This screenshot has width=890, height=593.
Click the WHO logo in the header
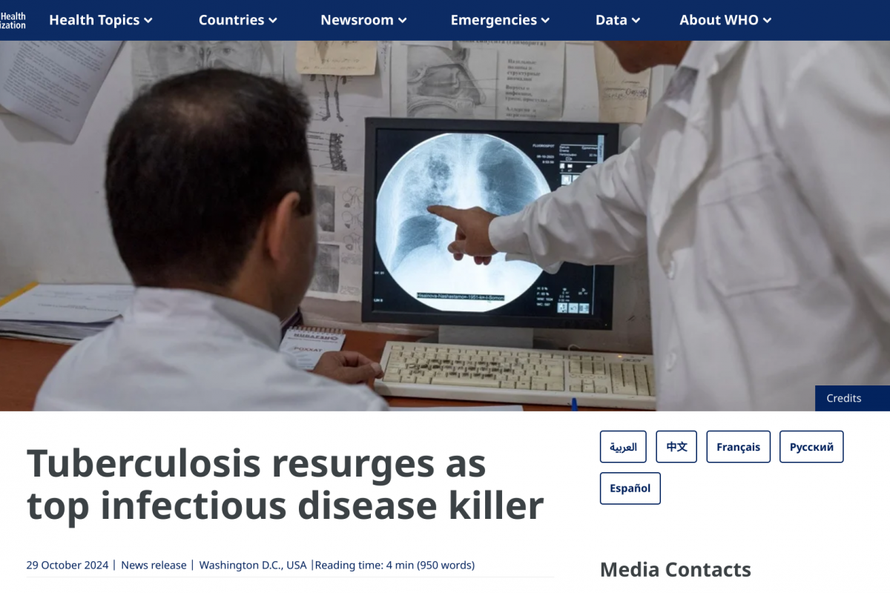[13, 20]
